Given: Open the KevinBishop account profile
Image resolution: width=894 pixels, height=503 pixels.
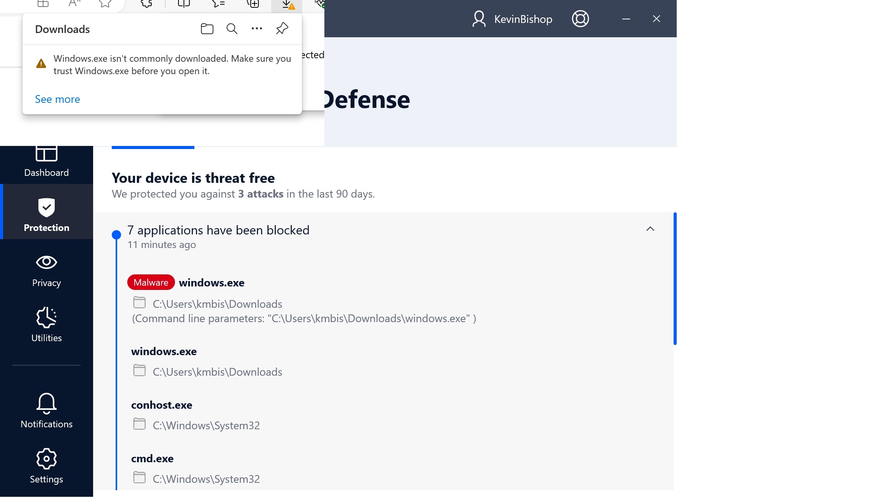Looking at the screenshot, I should pos(512,19).
